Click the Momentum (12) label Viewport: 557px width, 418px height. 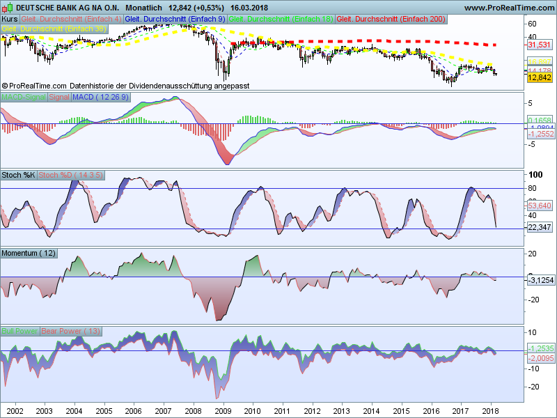click(x=29, y=253)
